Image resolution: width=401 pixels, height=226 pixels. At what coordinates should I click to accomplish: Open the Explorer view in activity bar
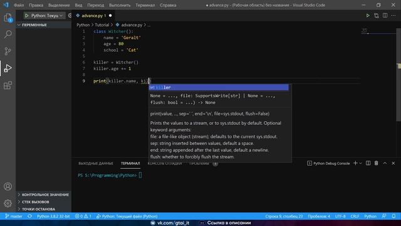tap(8, 18)
